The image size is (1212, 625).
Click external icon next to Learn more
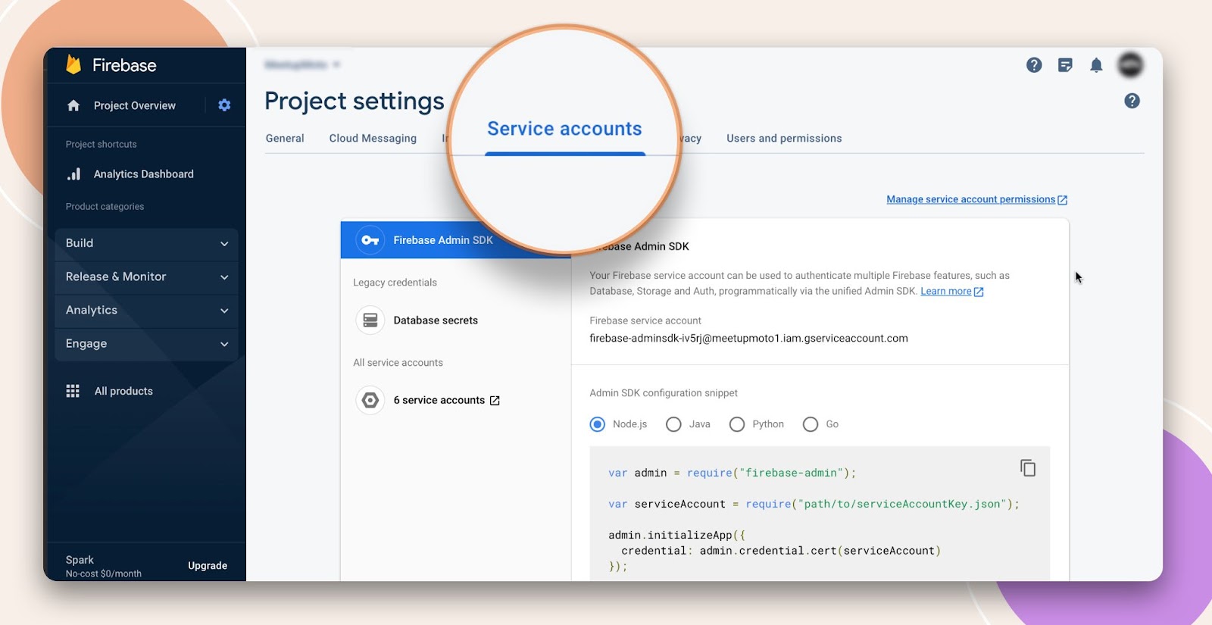[x=979, y=292]
